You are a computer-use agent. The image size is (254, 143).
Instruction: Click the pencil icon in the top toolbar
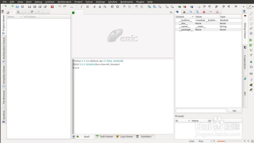pos(249,7)
